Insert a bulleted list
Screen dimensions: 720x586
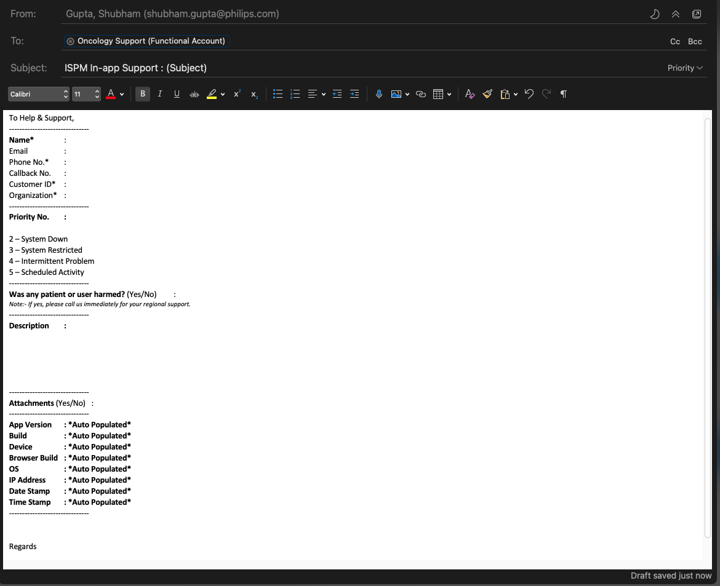(x=278, y=94)
